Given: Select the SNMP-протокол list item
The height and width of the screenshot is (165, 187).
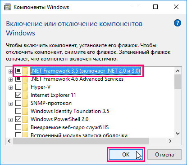Looking at the screenshot, I should coord(51,103).
